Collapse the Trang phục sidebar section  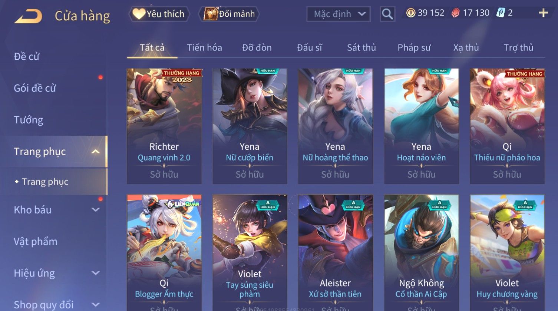tap(96, 152)
